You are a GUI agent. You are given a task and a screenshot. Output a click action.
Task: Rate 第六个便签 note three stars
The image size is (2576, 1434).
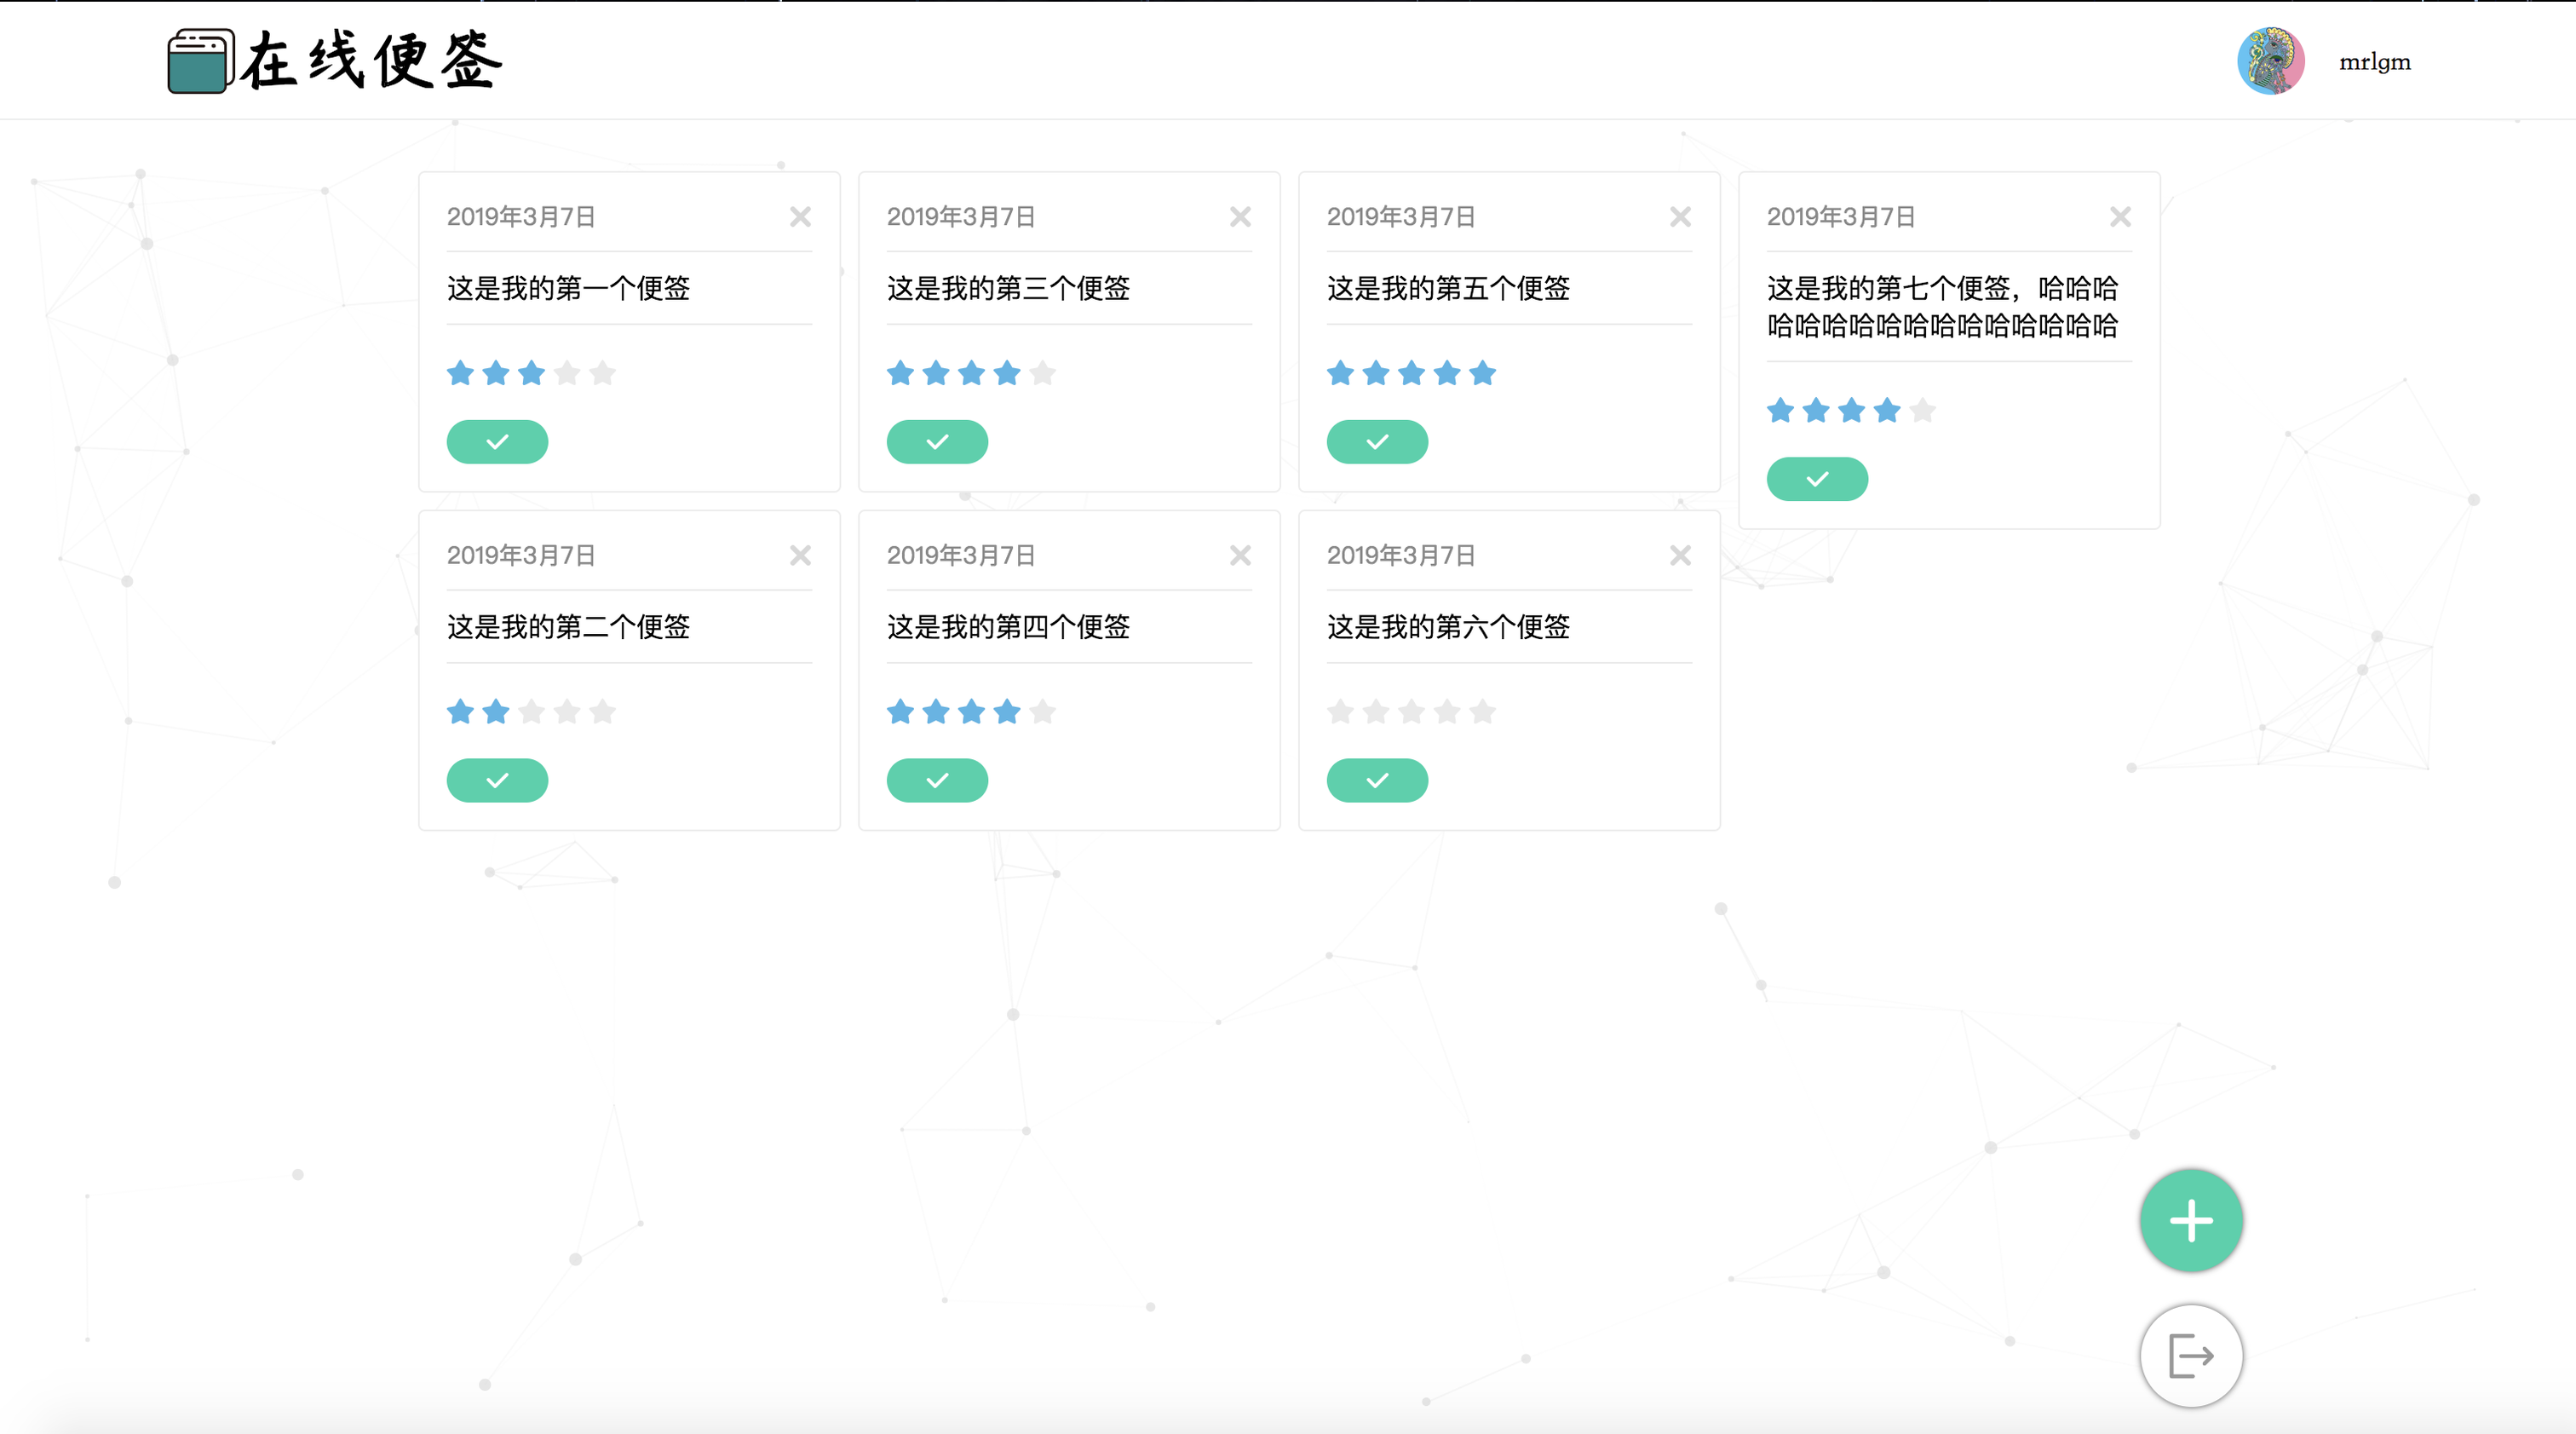click(x=1411, y=712)
